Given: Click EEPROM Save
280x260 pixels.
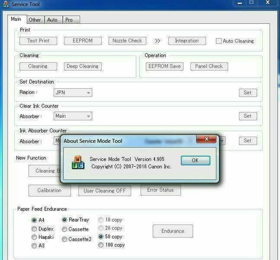Looking at the screenshot, I should [x=164, y=66].
